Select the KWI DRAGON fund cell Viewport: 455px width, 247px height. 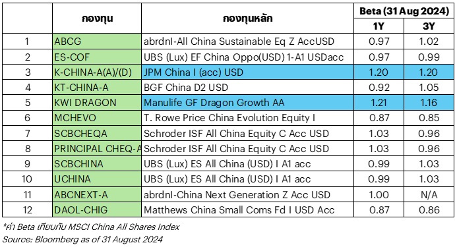97,103
